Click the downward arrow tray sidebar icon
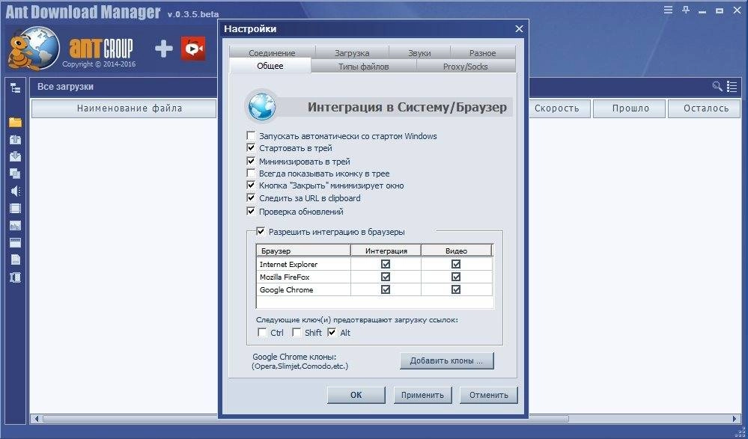This screenshot has width=748, height=439. tap(15, 157)
